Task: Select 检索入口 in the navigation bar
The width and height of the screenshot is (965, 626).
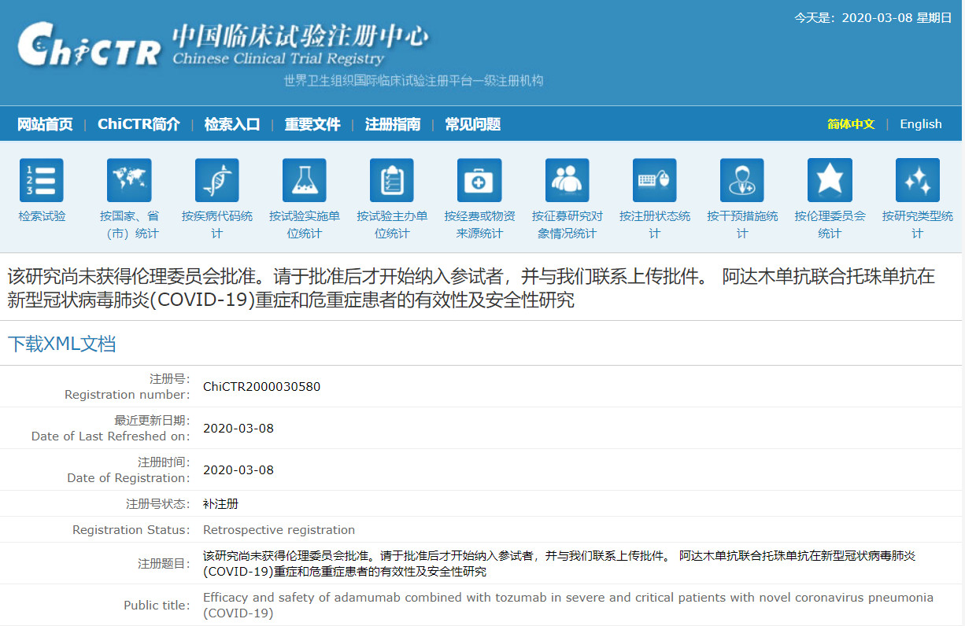Action: (x=232, y=124)
